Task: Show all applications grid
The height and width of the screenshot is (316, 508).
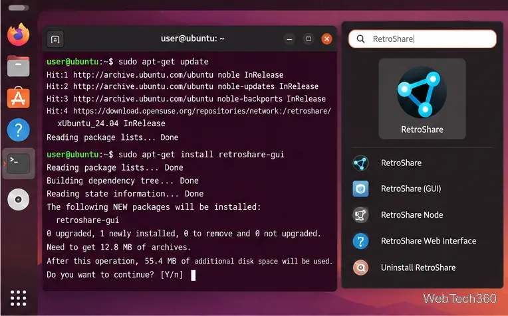Action: pyautogui.click(x=18, y=298)
